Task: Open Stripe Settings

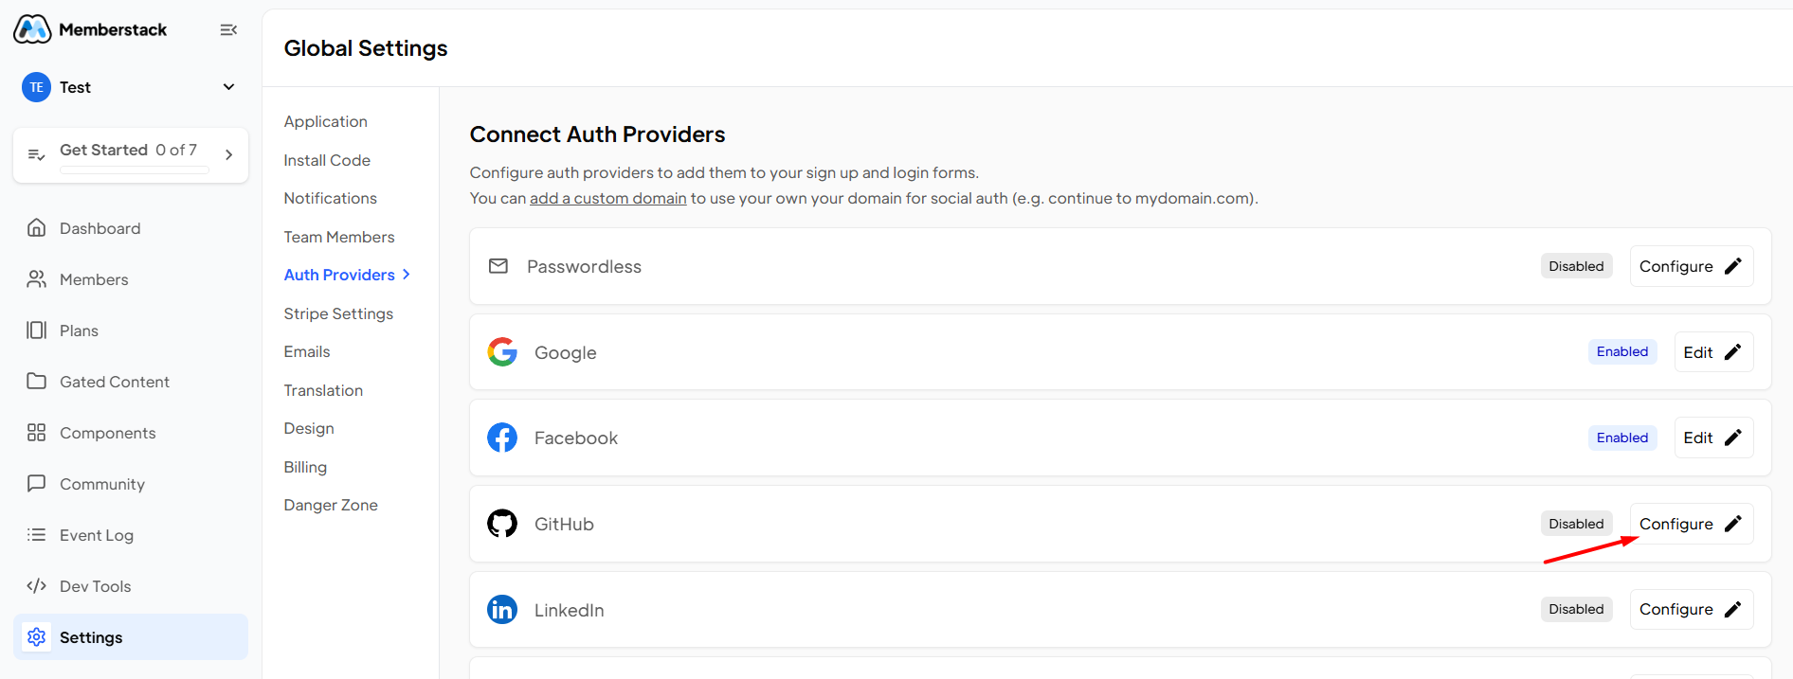Action: pyautogui.click(x=338, y=313)
